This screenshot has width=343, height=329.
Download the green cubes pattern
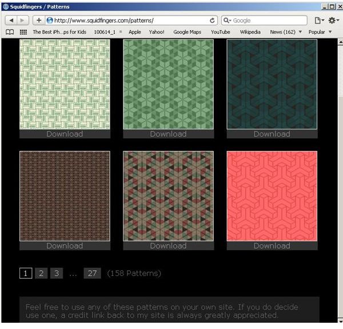point(169,134)
